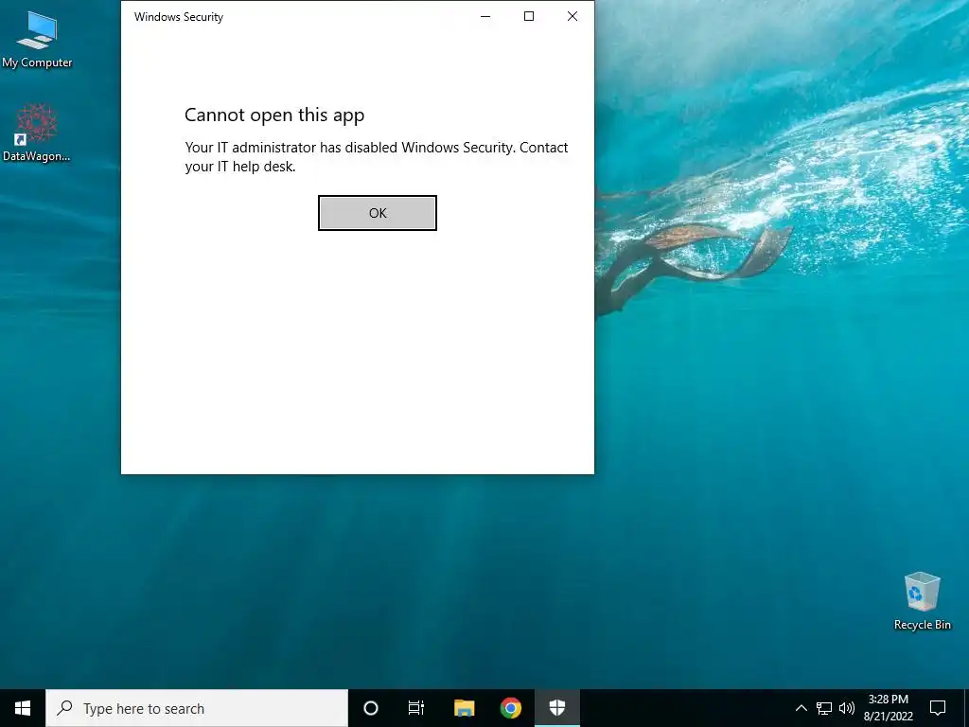Click the 'Cannot open this app' heading
The width and height of the screenshot is (969, 727).
pos(274,115)
